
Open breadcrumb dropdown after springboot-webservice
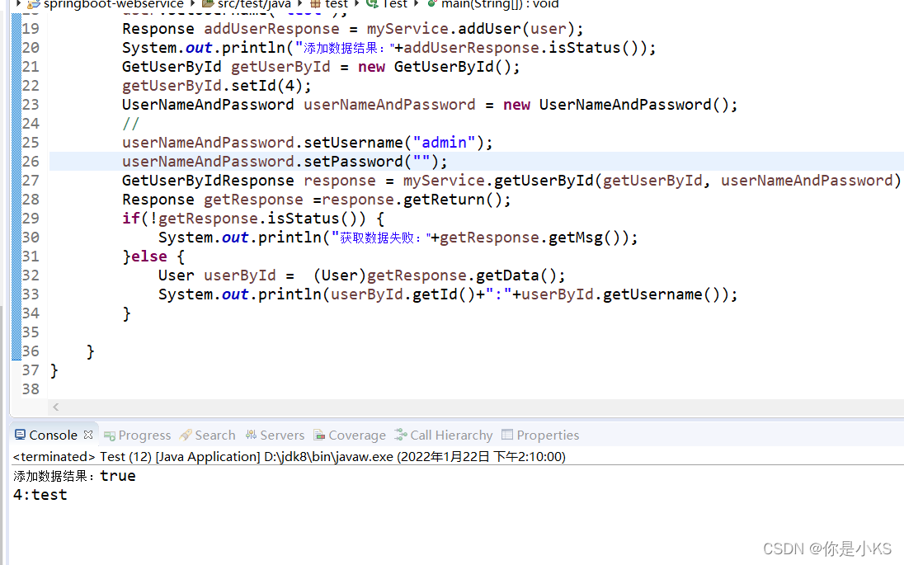(191, 4)
